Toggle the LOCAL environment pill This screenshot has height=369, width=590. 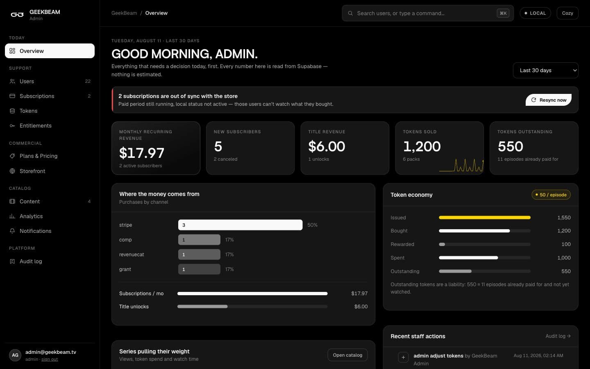535,13
